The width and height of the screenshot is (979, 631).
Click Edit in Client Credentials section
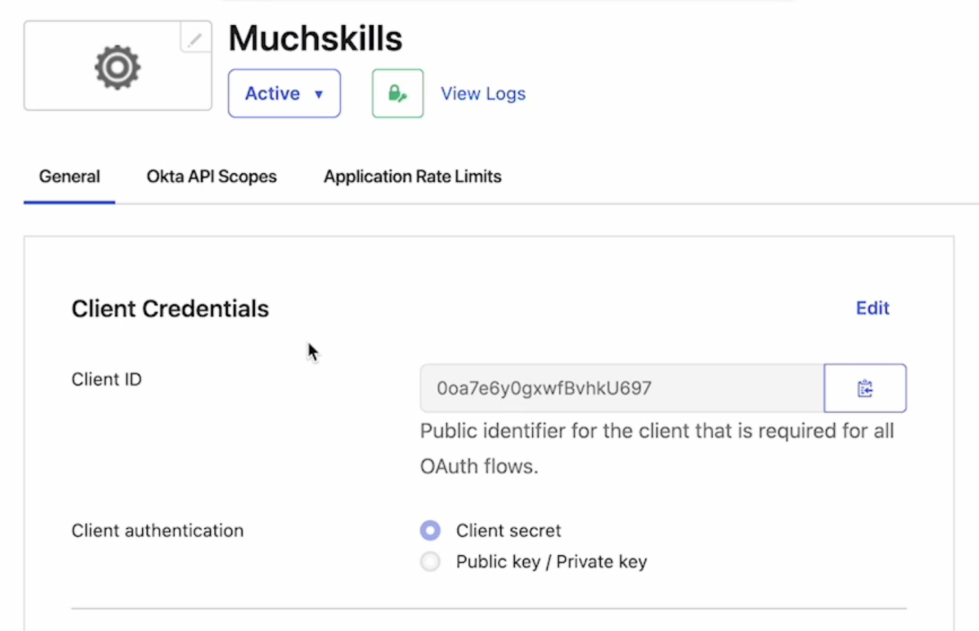[x=872, y=308]
